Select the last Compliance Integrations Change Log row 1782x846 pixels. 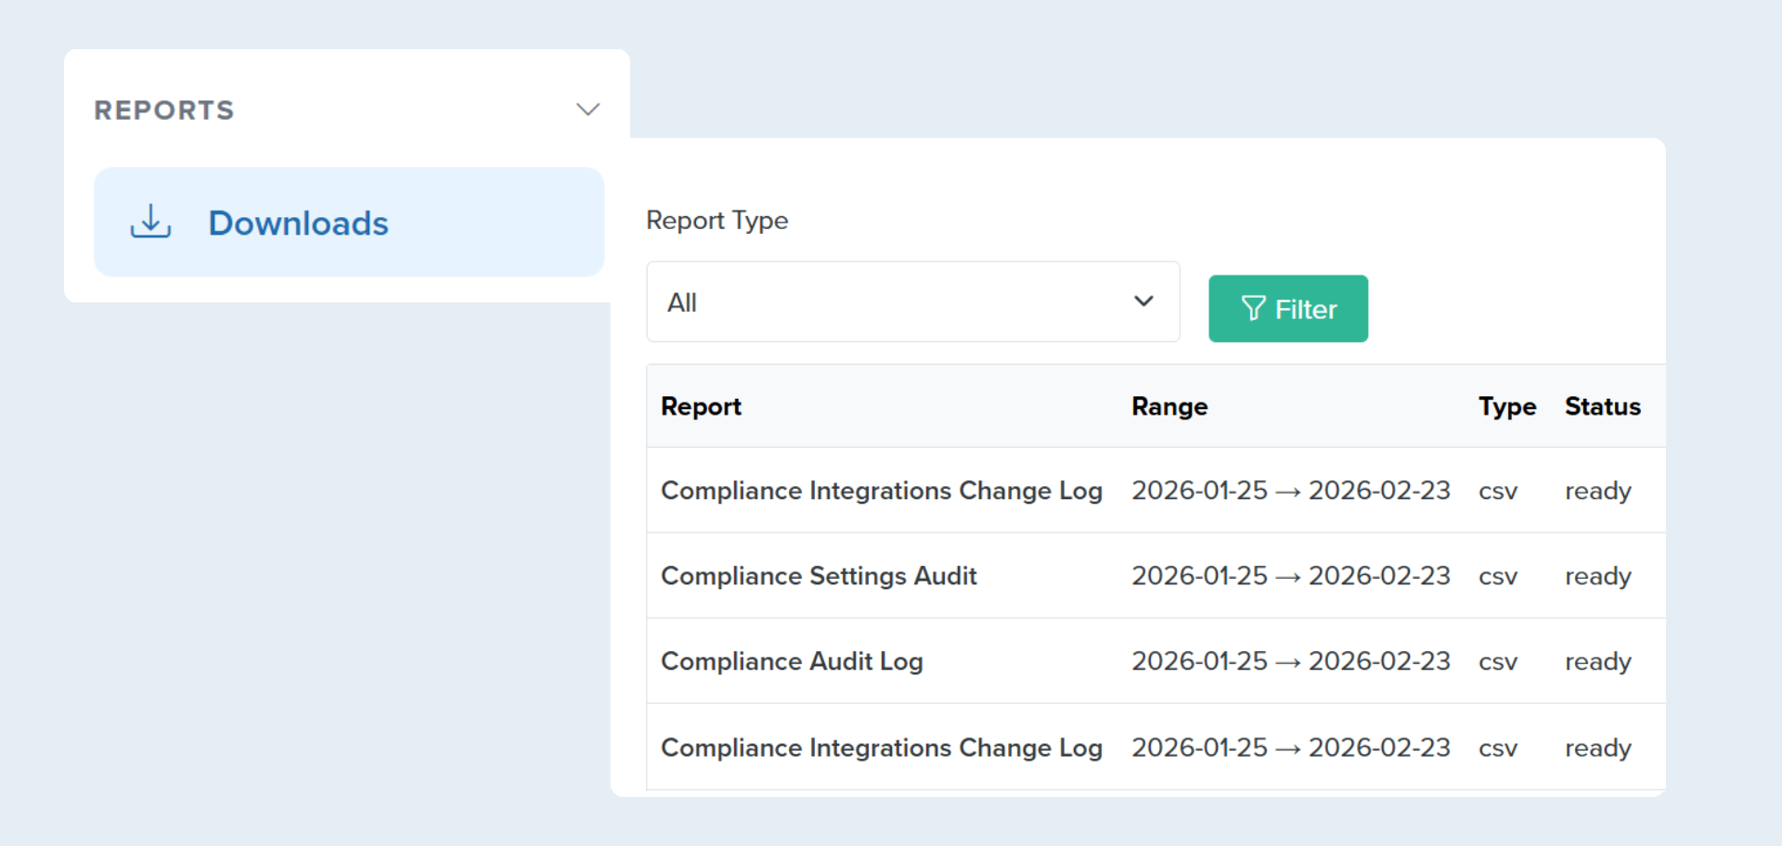(882, 747)
